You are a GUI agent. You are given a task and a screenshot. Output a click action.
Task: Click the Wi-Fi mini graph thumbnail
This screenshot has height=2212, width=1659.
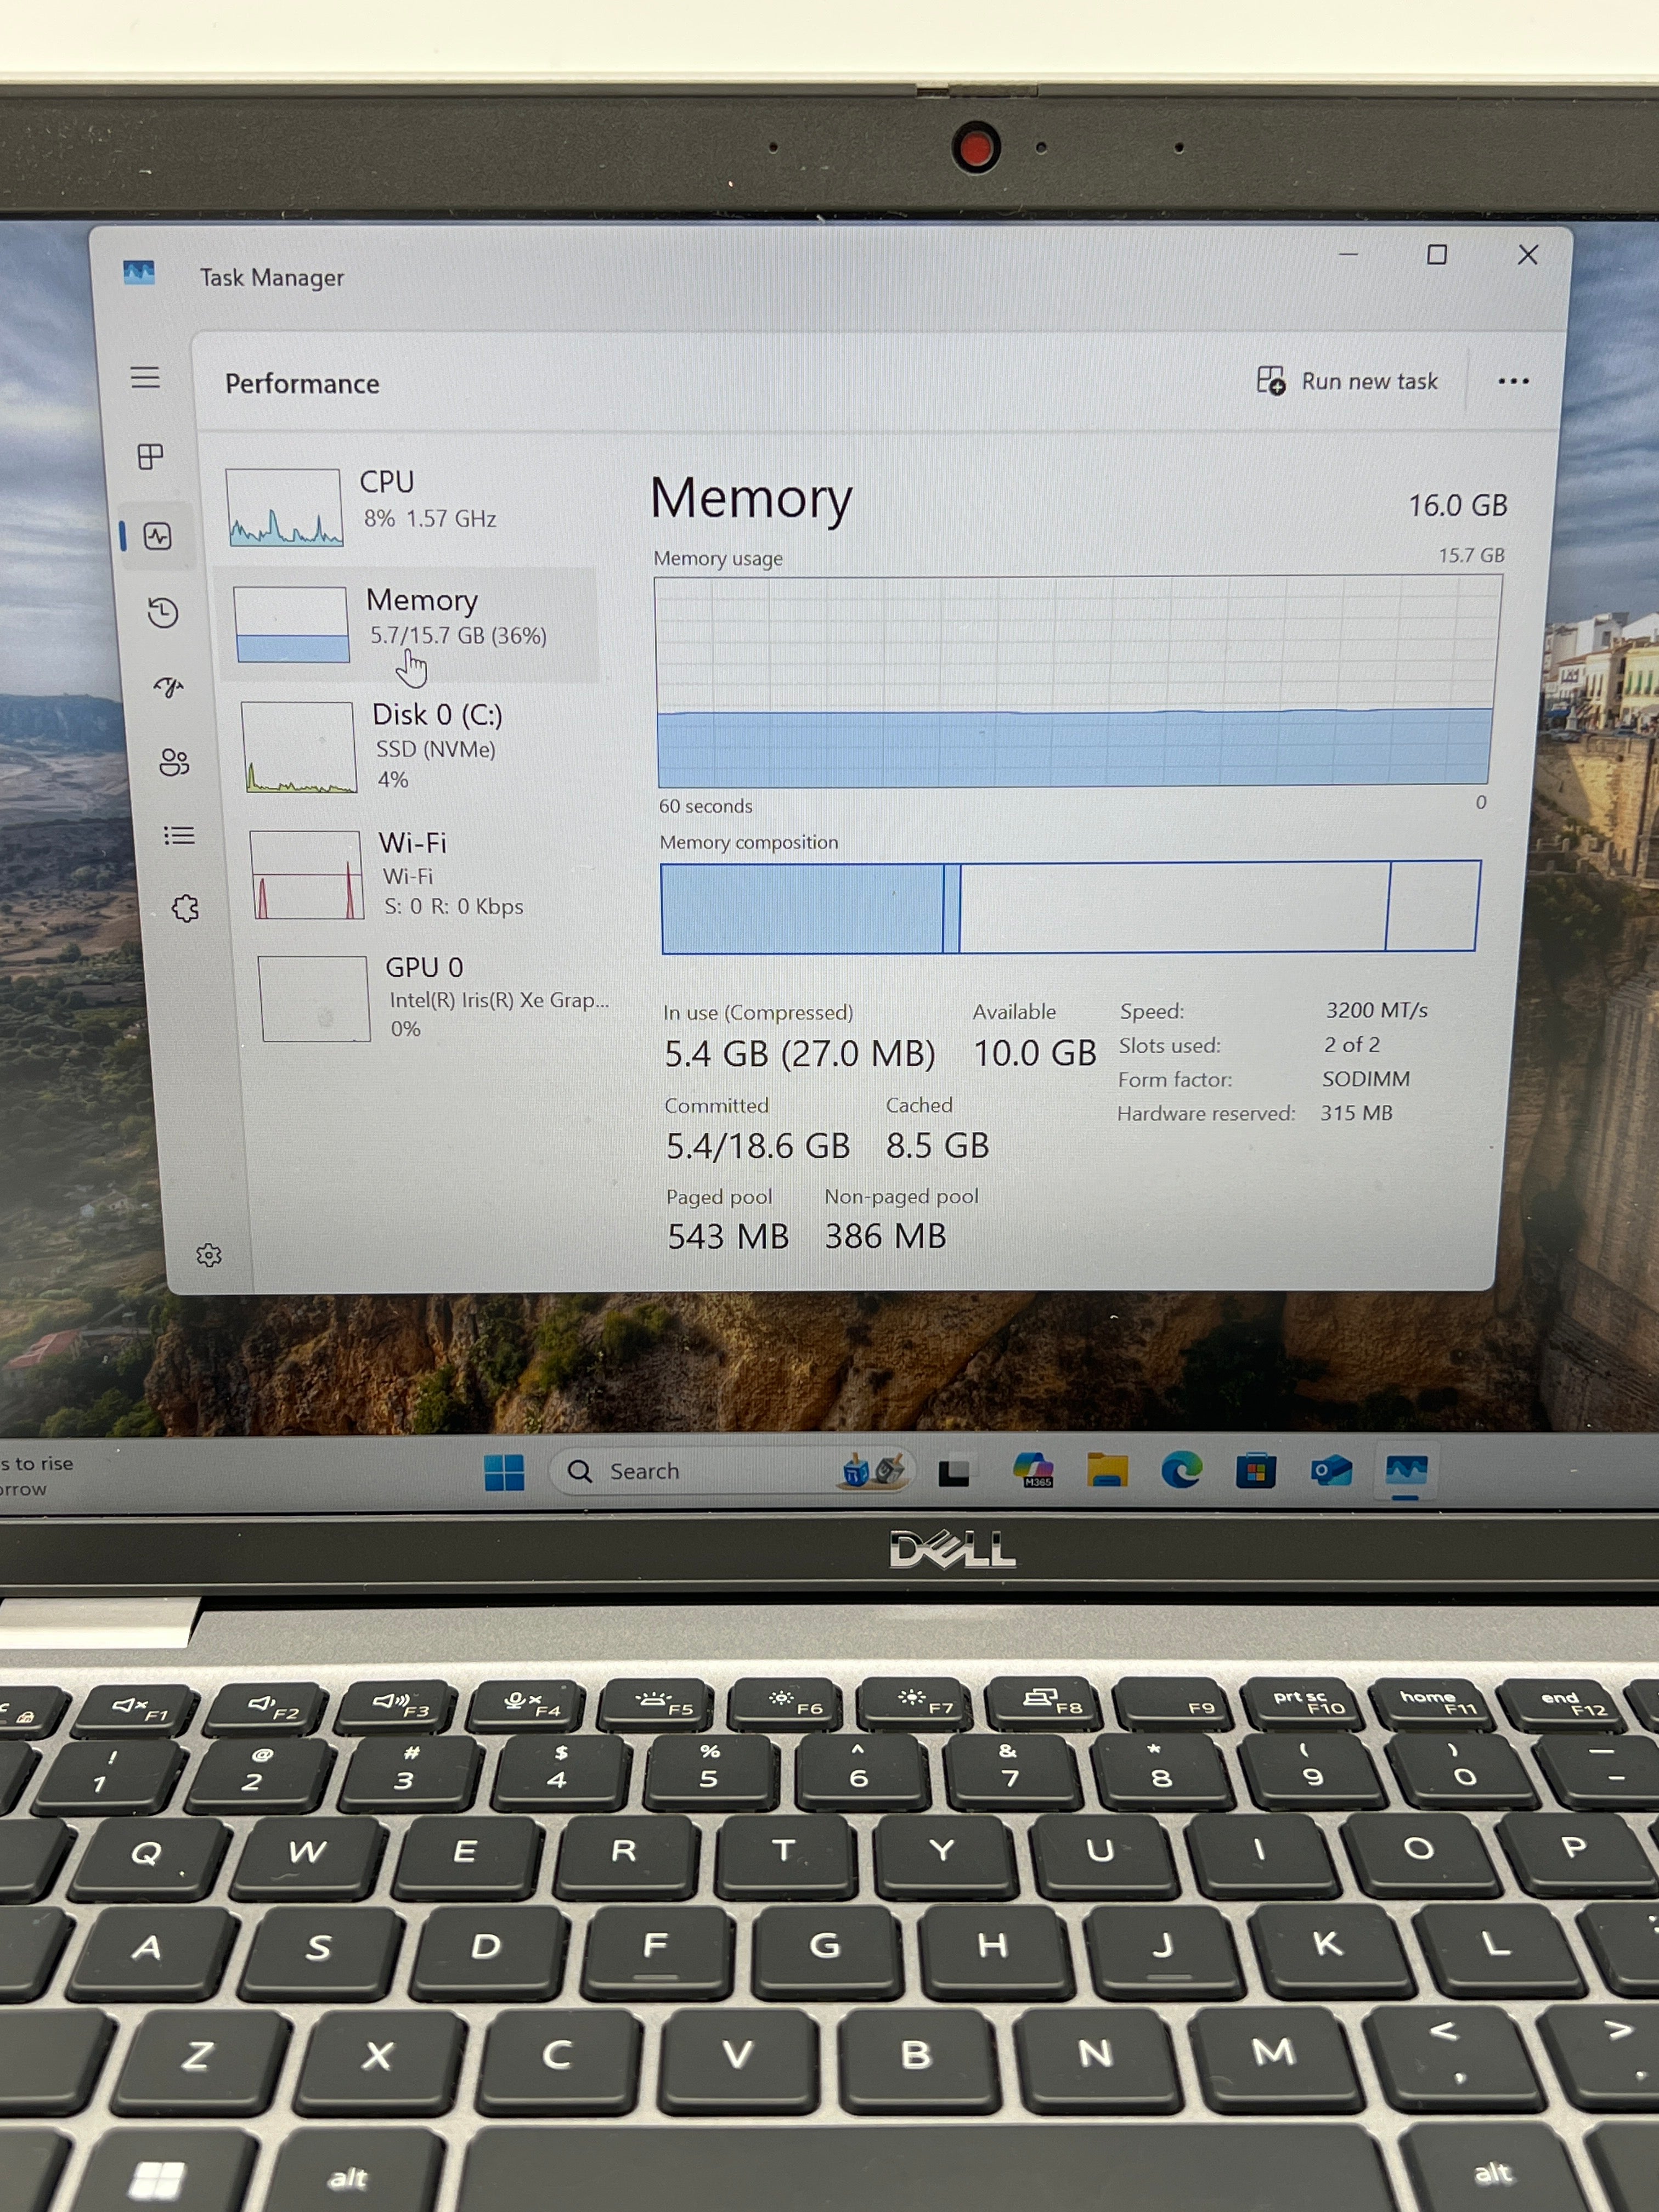pyautogui.click(x=306, y=875)
